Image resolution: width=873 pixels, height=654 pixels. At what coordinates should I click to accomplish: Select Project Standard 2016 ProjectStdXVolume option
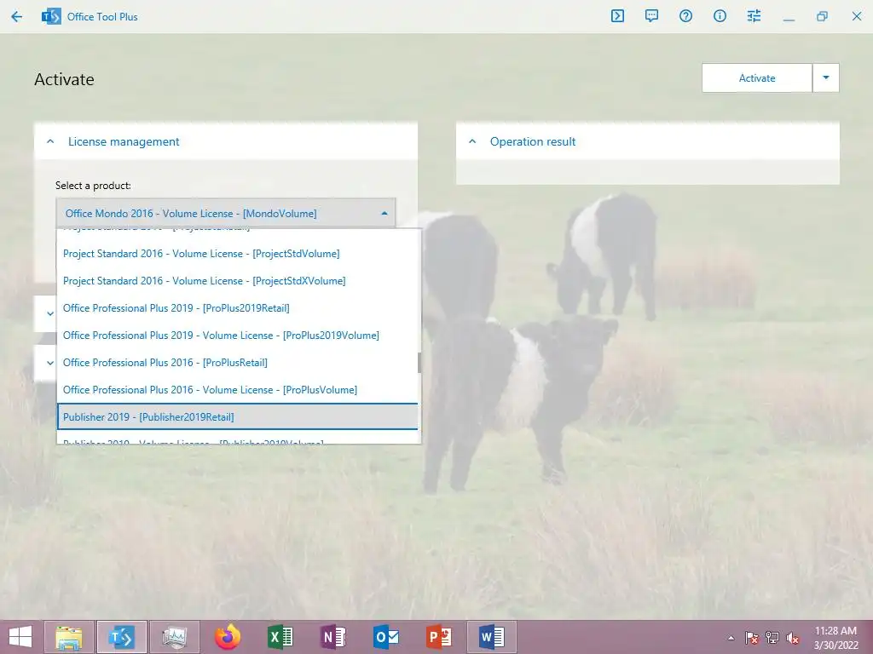237,281
